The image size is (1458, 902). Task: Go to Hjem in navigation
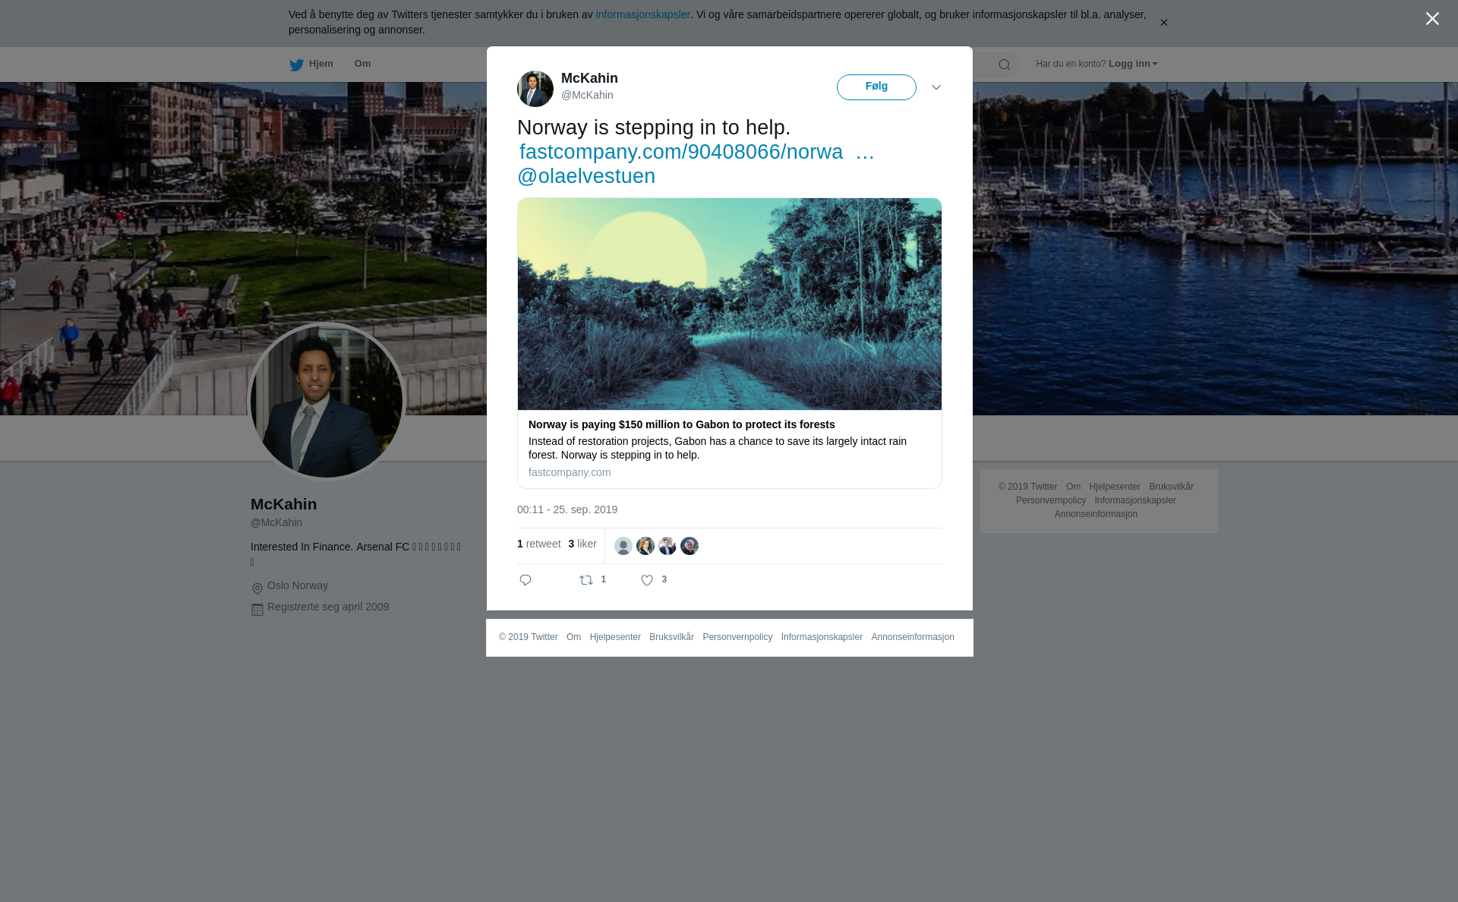[x=320, y=64]
